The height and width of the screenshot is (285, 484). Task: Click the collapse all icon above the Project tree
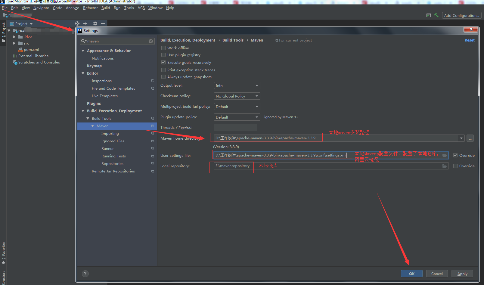[85, 23]
